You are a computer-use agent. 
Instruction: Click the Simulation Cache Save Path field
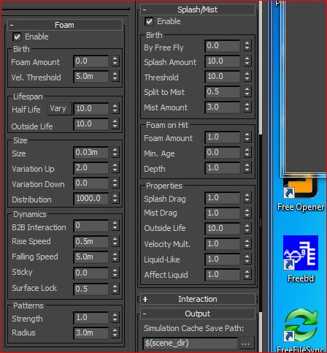[x=190, y=343]
